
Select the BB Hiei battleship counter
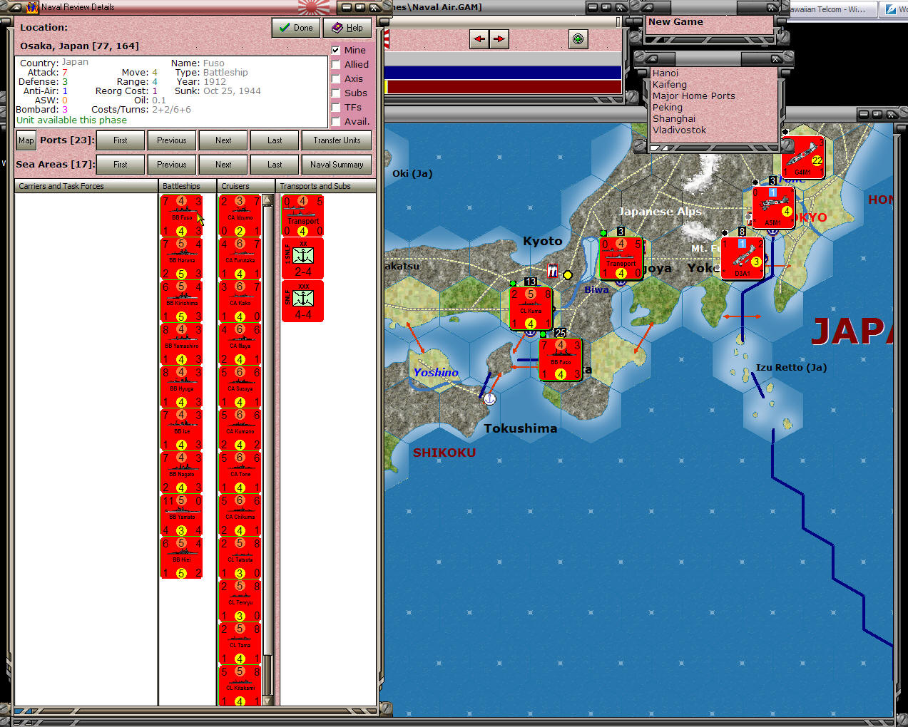181,557
